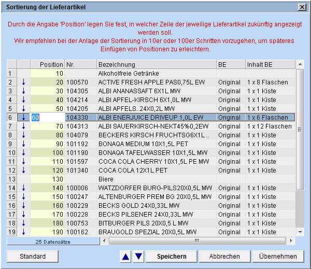Reset sorting with the Standard button
Image resolution: width=311 pixels, height=269 pixels.
point(33,256)
